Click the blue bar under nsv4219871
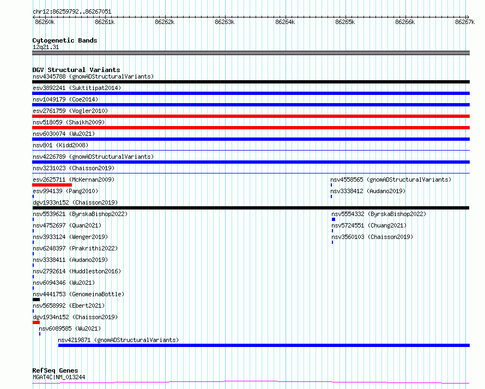This screenshot has height=389, width=485. [x=264, y=345]
